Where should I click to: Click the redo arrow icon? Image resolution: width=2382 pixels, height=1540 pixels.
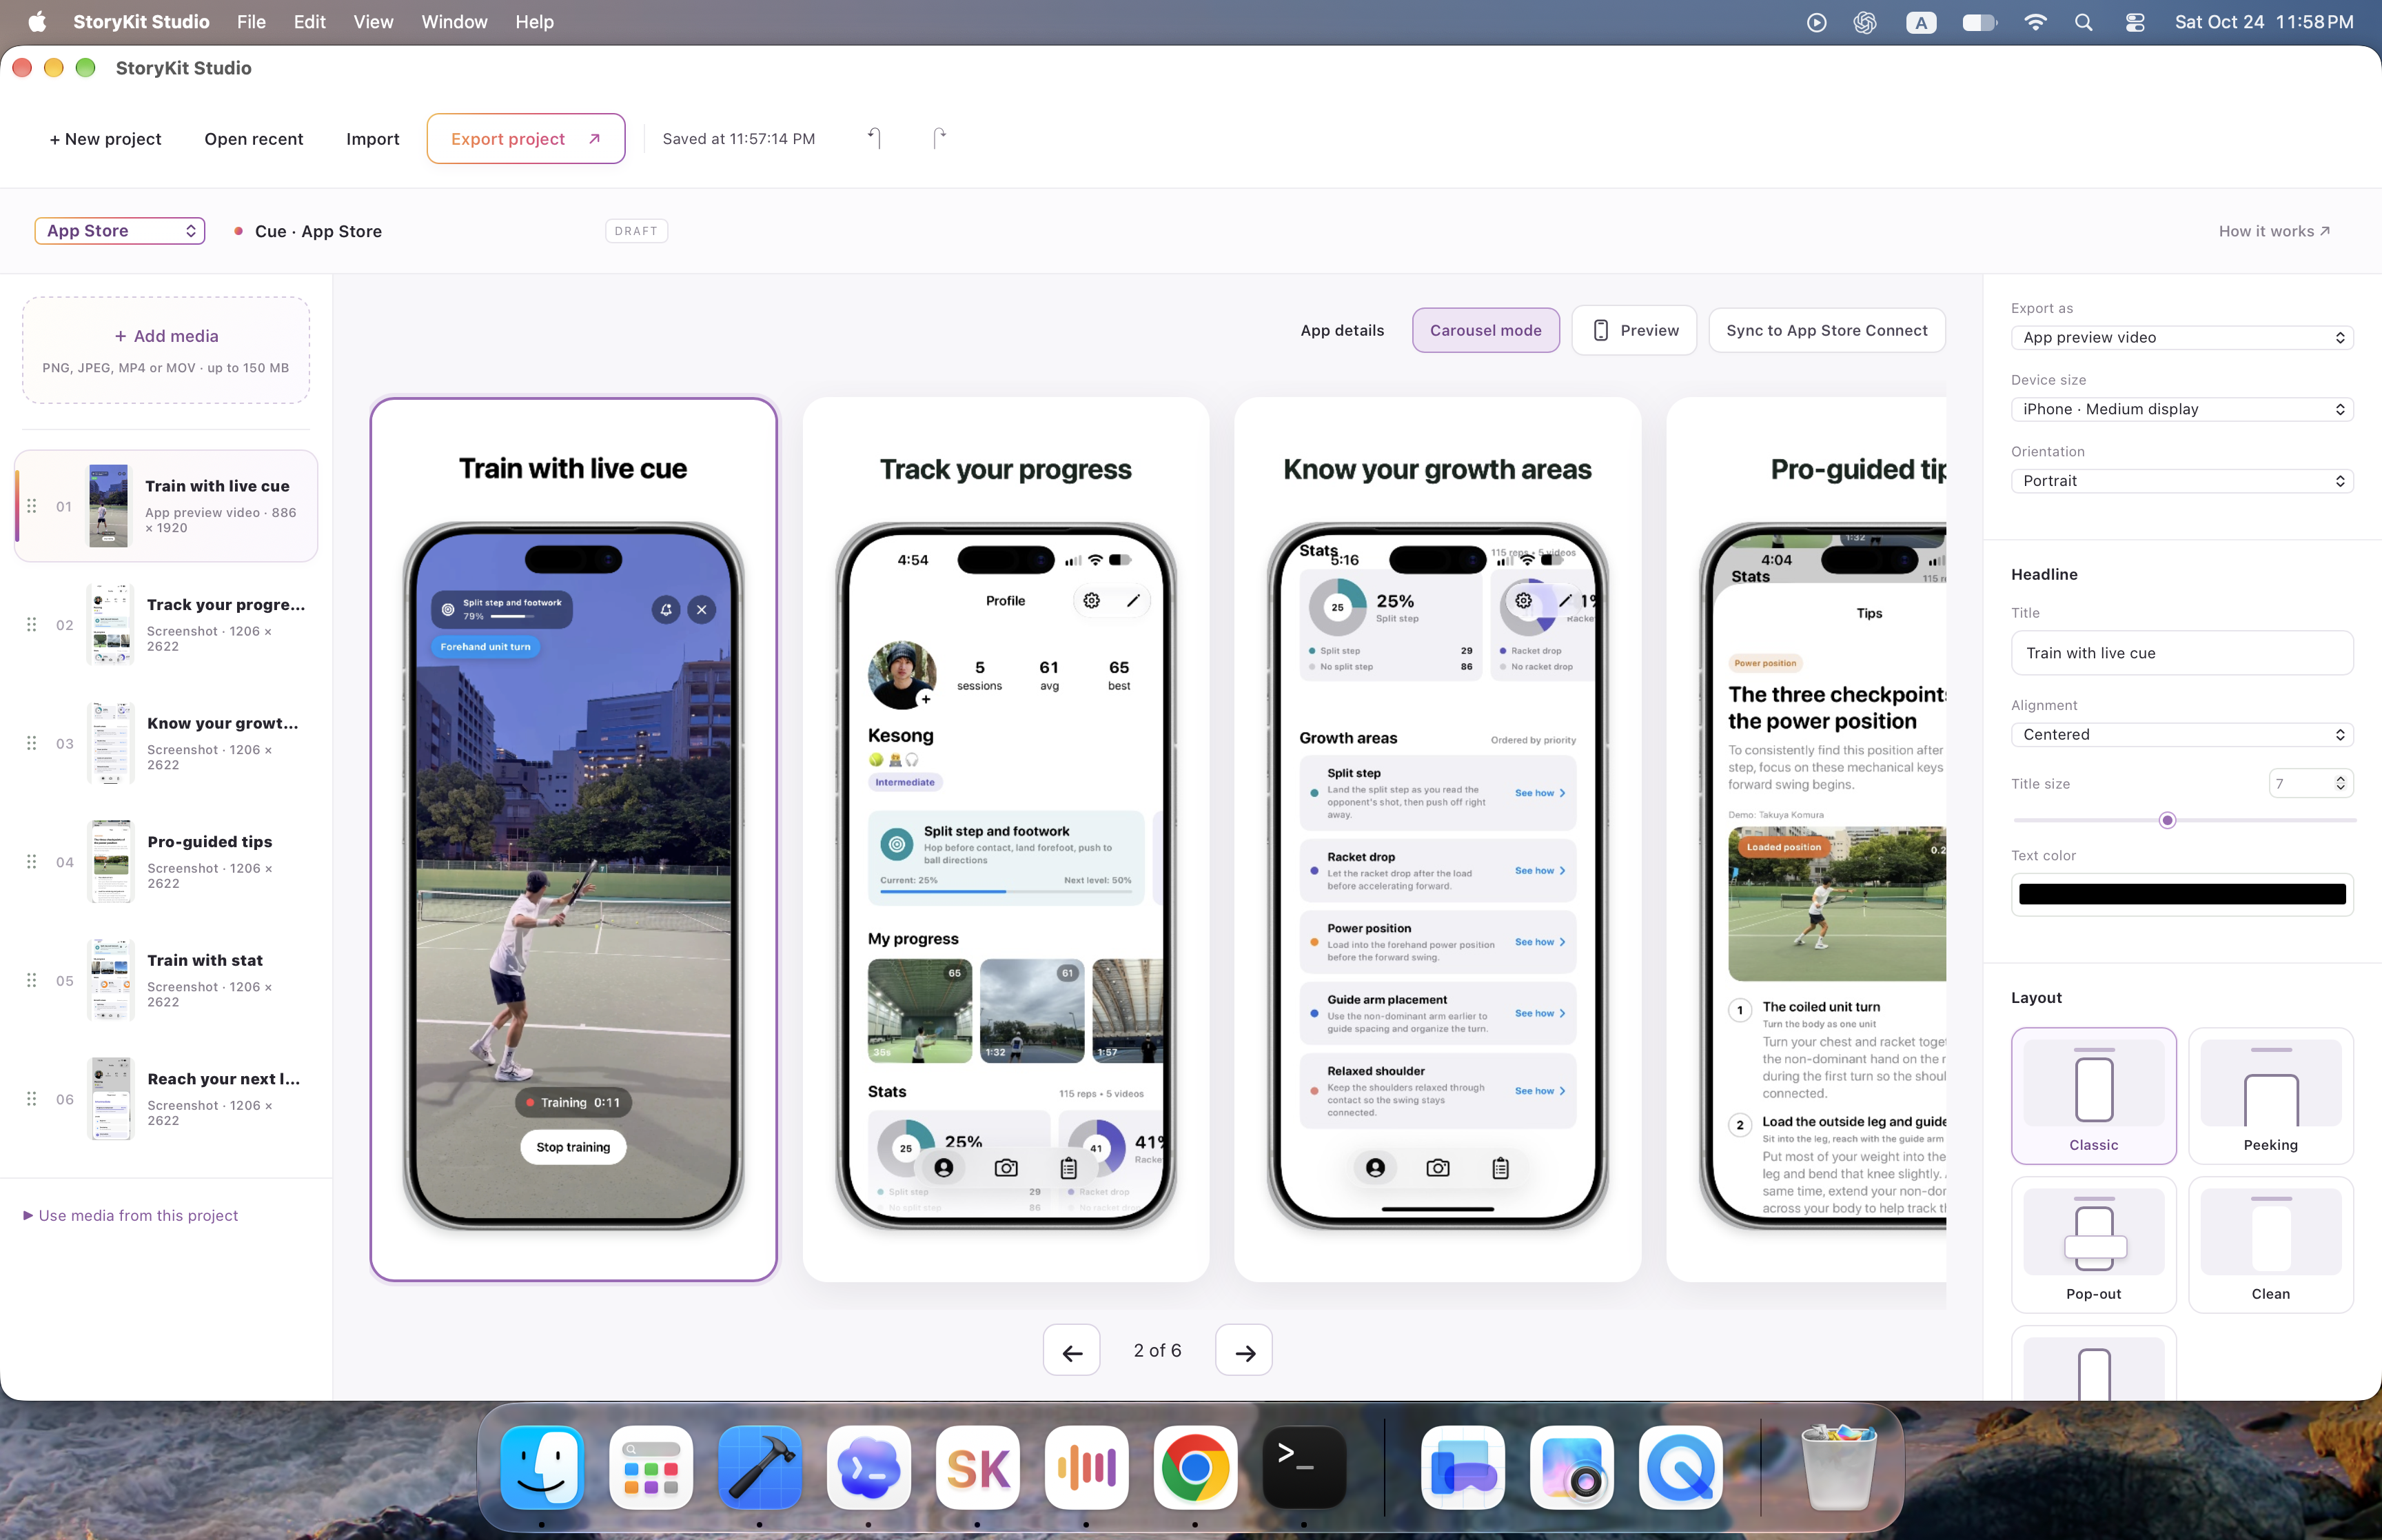click(x=939, y=138)
